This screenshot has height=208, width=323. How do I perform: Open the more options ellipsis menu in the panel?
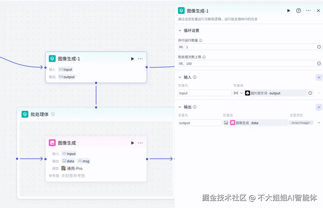pos(308,10)
